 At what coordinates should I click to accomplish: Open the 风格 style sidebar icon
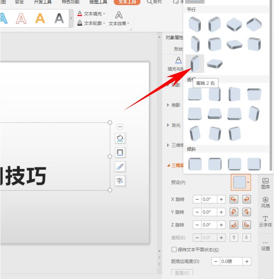click(x=265, y=202)
